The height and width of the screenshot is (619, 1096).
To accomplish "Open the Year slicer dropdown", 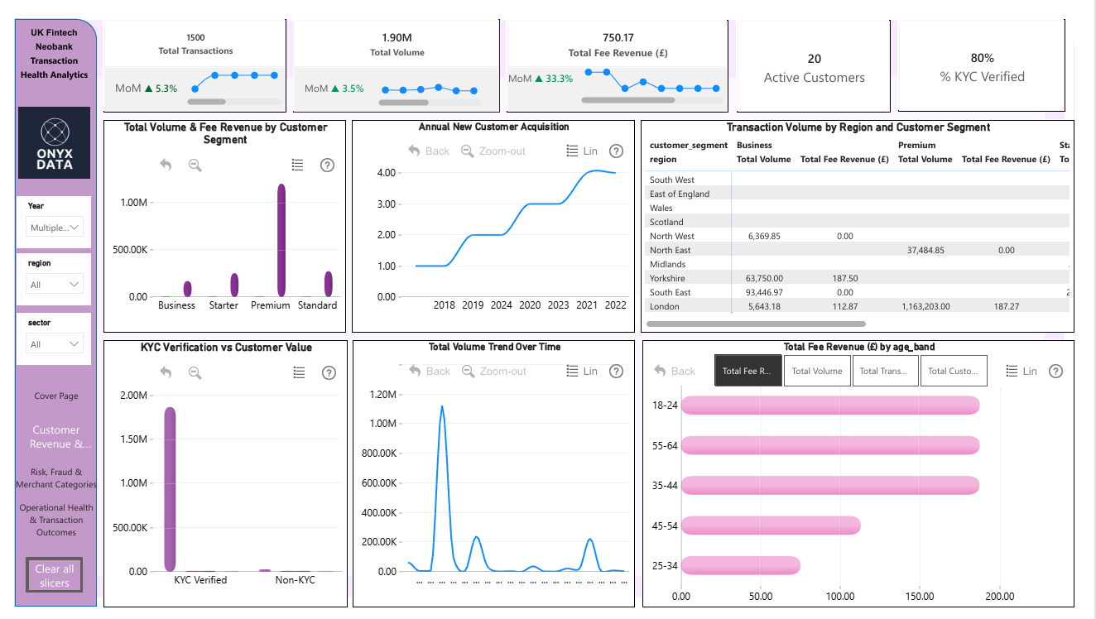I will [54, 227].
